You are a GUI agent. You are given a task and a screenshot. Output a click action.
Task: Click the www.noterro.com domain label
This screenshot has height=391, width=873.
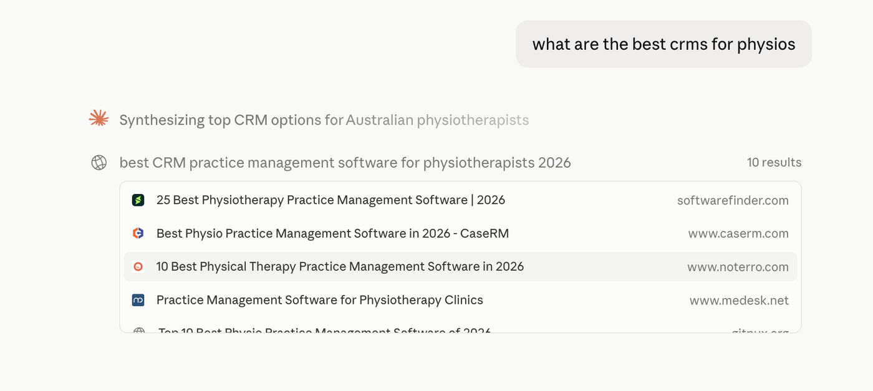pos(738,267)
